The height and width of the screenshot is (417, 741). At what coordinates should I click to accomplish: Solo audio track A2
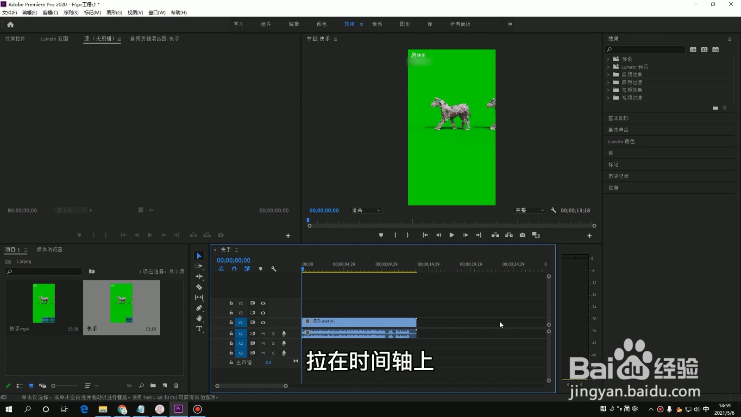coord(273,343)
